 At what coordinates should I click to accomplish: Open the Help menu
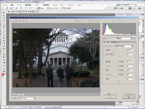pyautogui.click(x=79, y=5)
